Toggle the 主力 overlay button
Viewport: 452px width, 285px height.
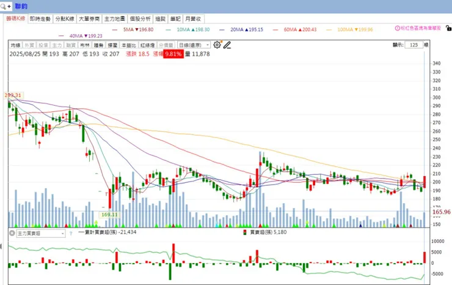(57, 45)
